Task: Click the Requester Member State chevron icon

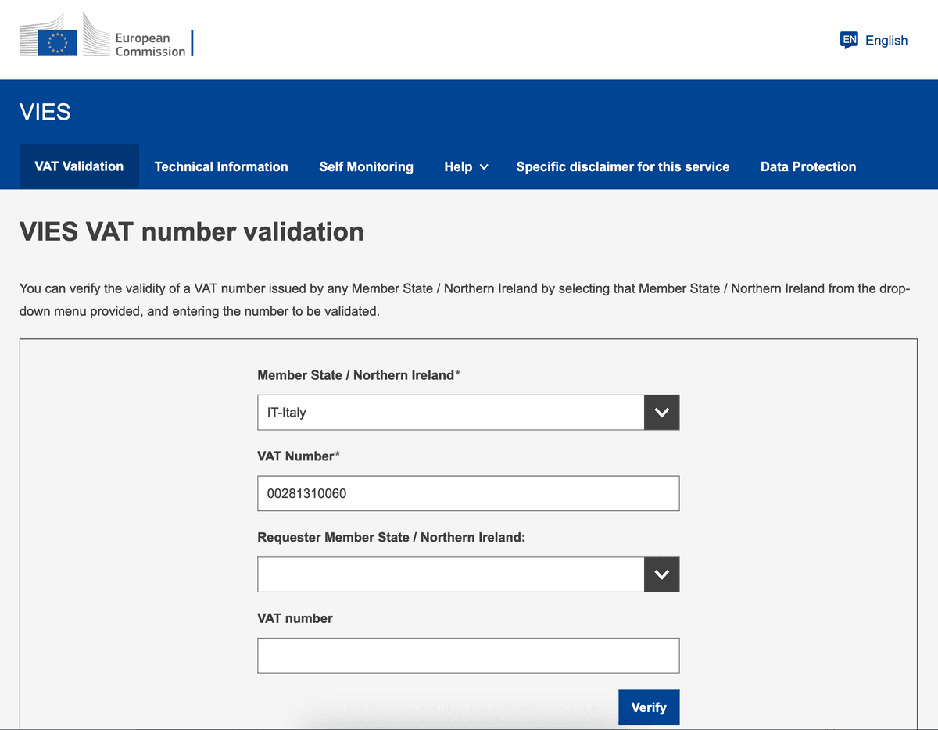Action: tap(661, 574)
